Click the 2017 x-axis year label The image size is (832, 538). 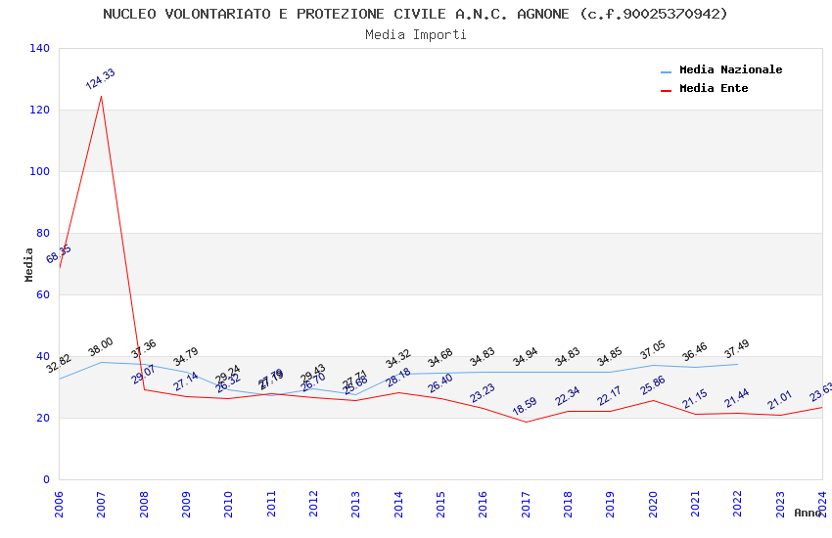point(526,504)
